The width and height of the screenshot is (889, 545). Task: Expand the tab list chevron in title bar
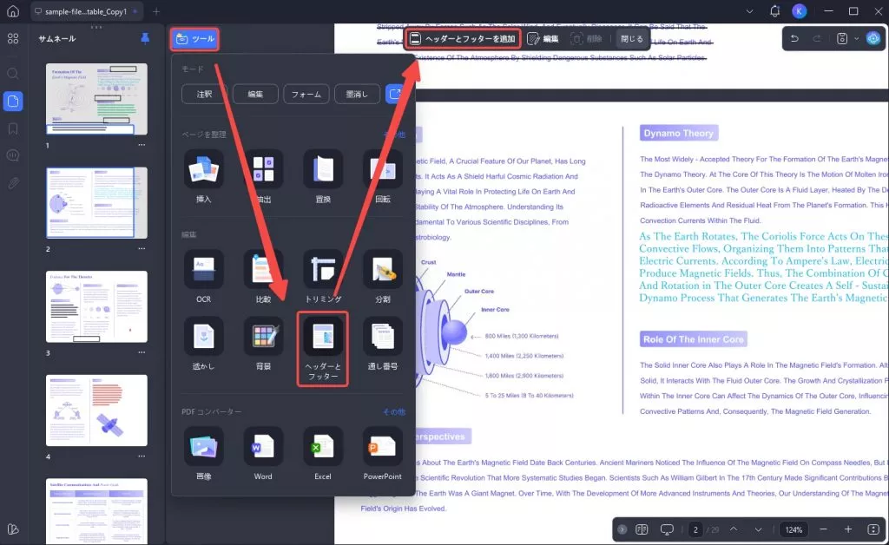pyautogui.click(x=749, y=11)
